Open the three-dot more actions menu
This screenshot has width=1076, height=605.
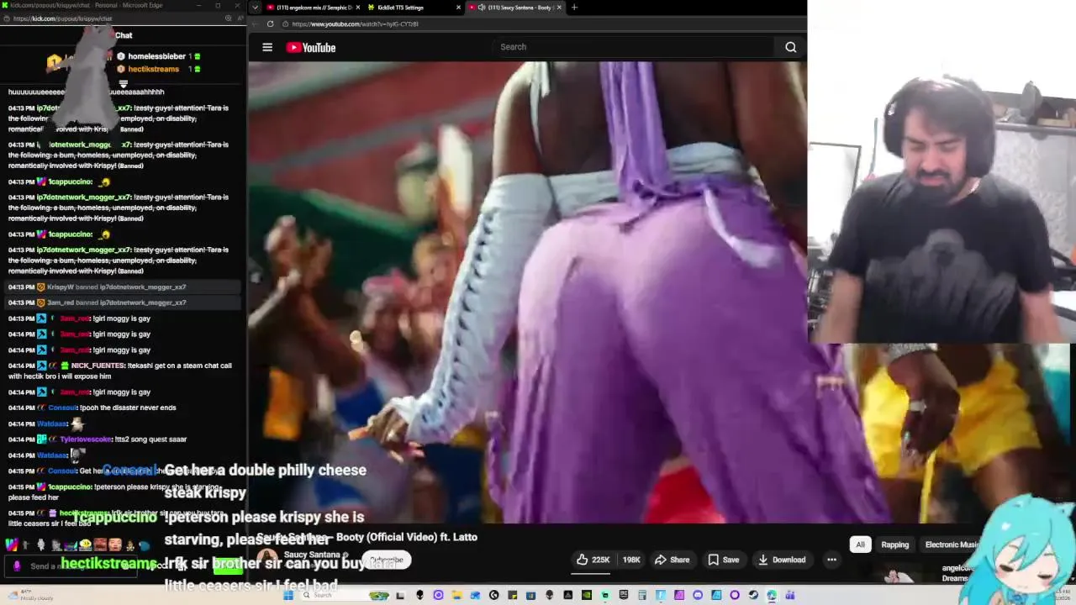tap(831, 560)
